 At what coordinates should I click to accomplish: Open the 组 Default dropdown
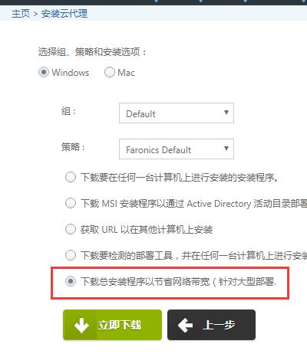pyautogui.click(x=177, y=113)
